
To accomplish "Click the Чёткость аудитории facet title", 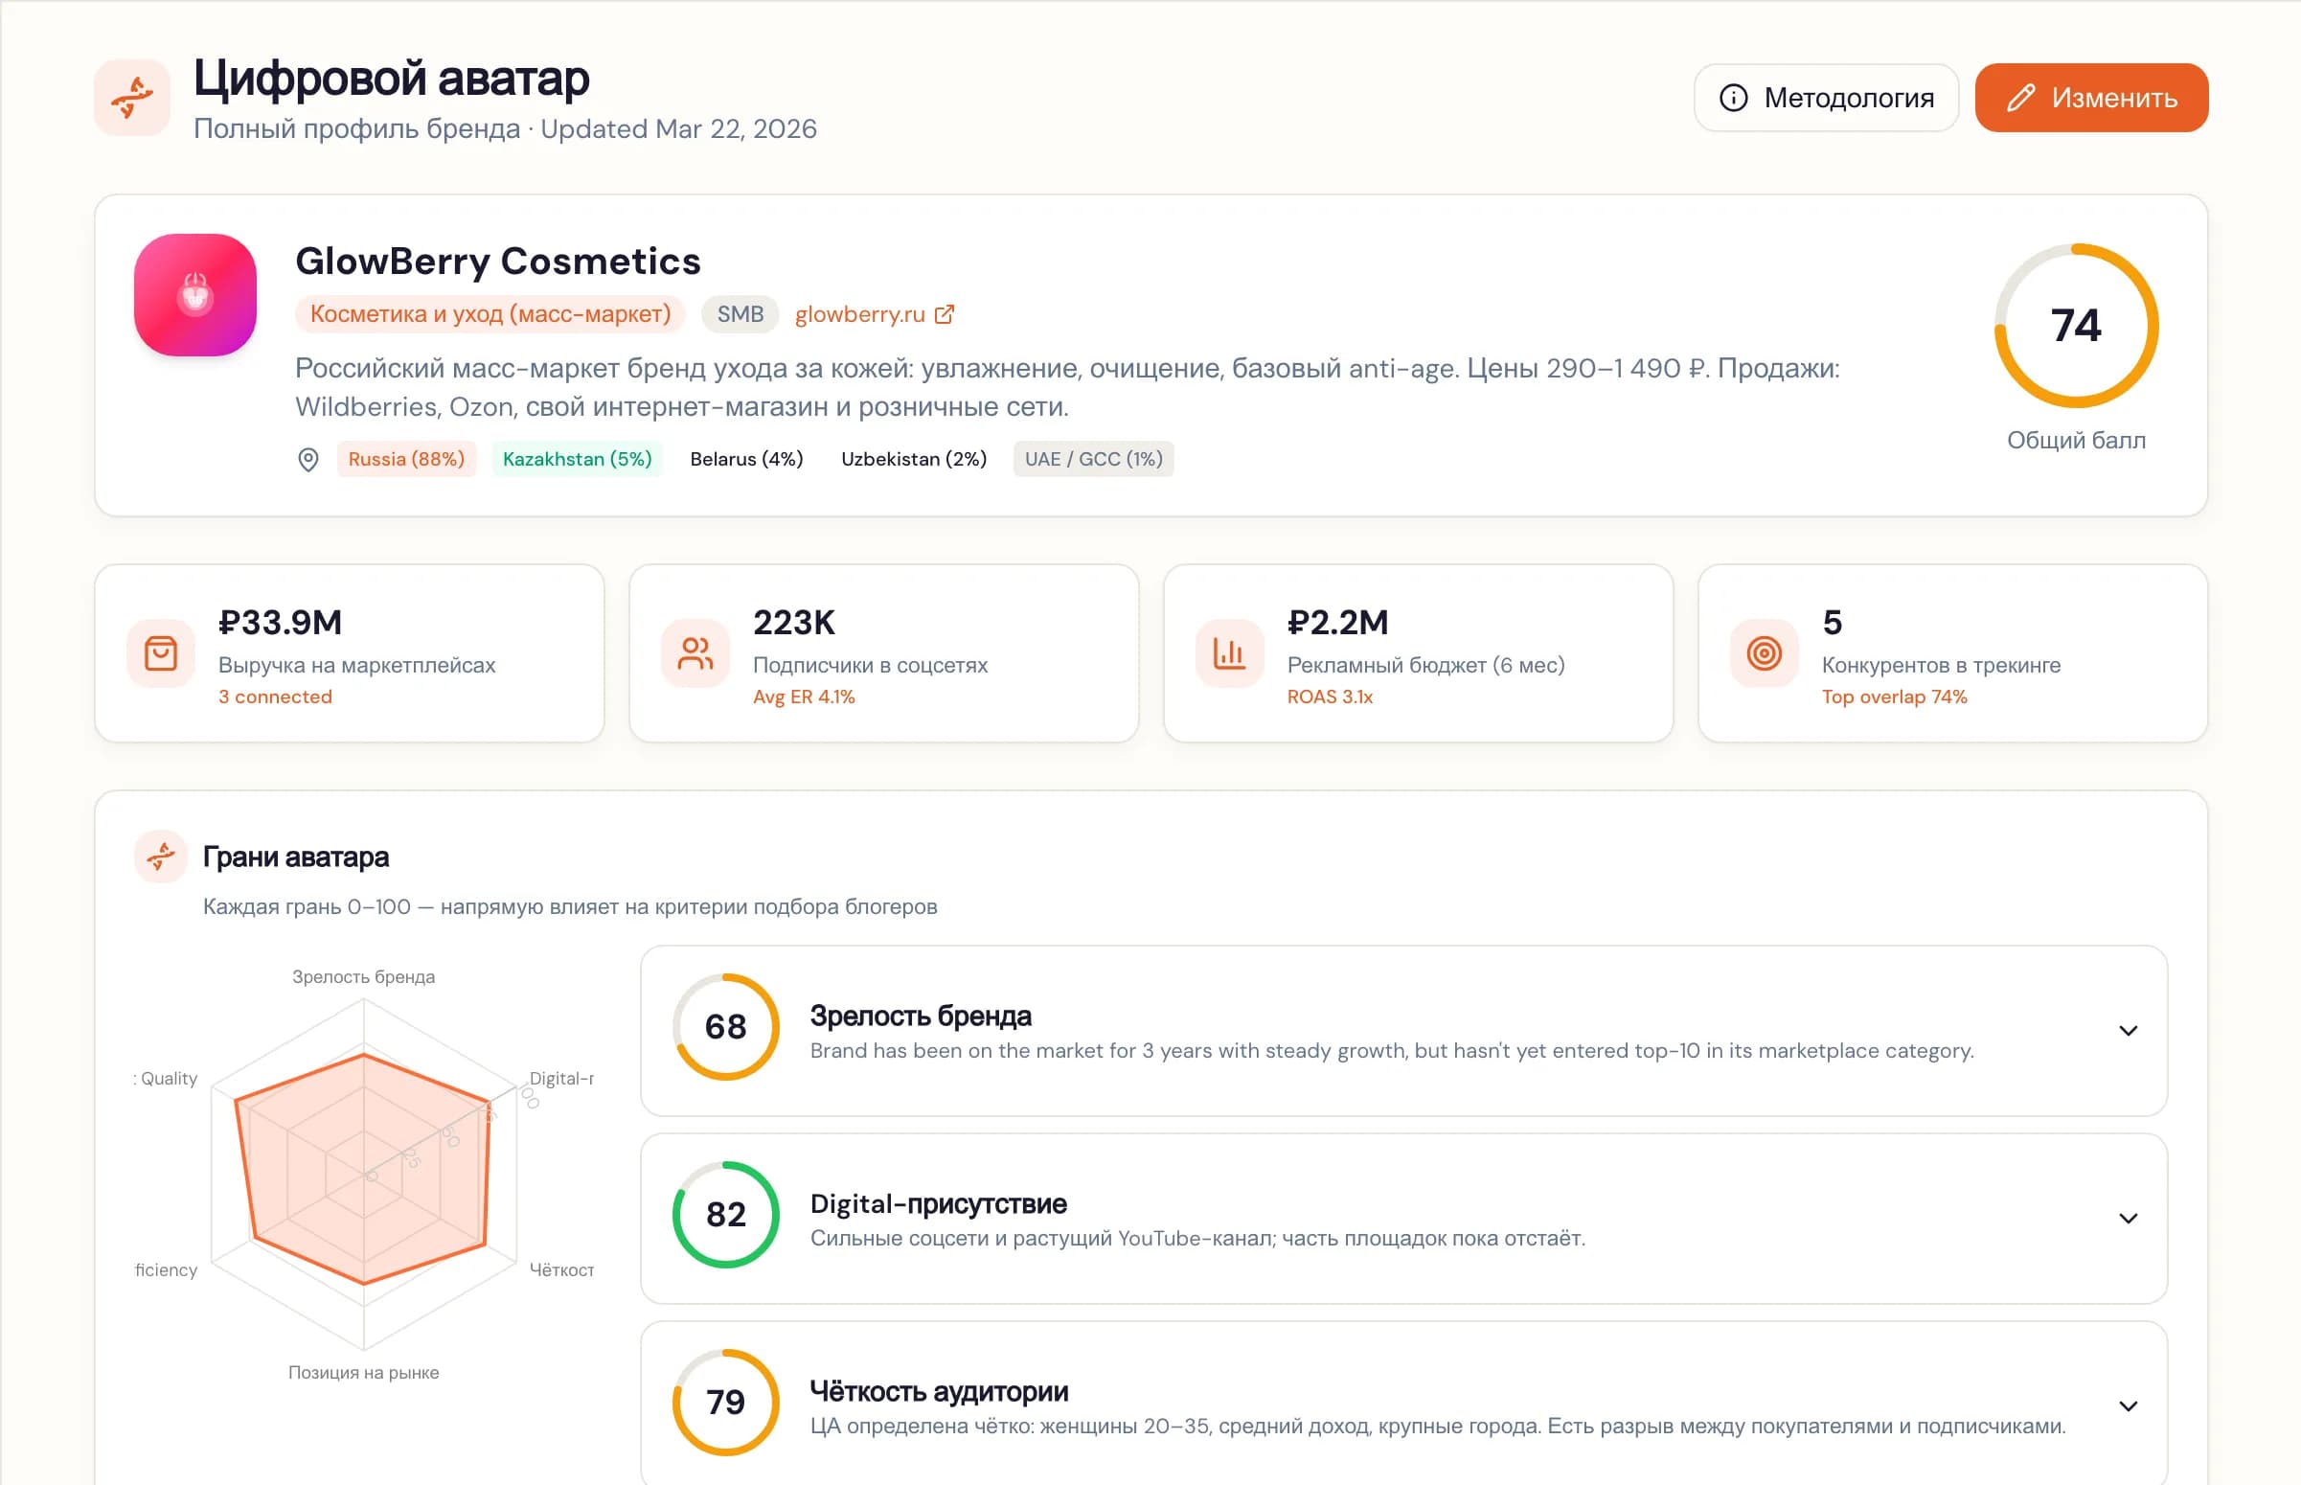I will (x=939, y=1391).
